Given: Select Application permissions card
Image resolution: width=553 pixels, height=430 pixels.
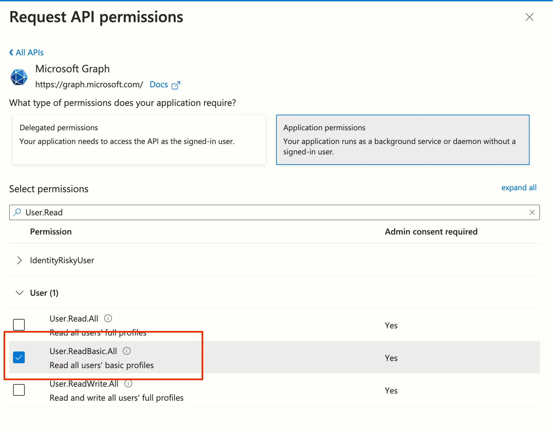Looking at the screenshot, I should click(x=403, y=139).
